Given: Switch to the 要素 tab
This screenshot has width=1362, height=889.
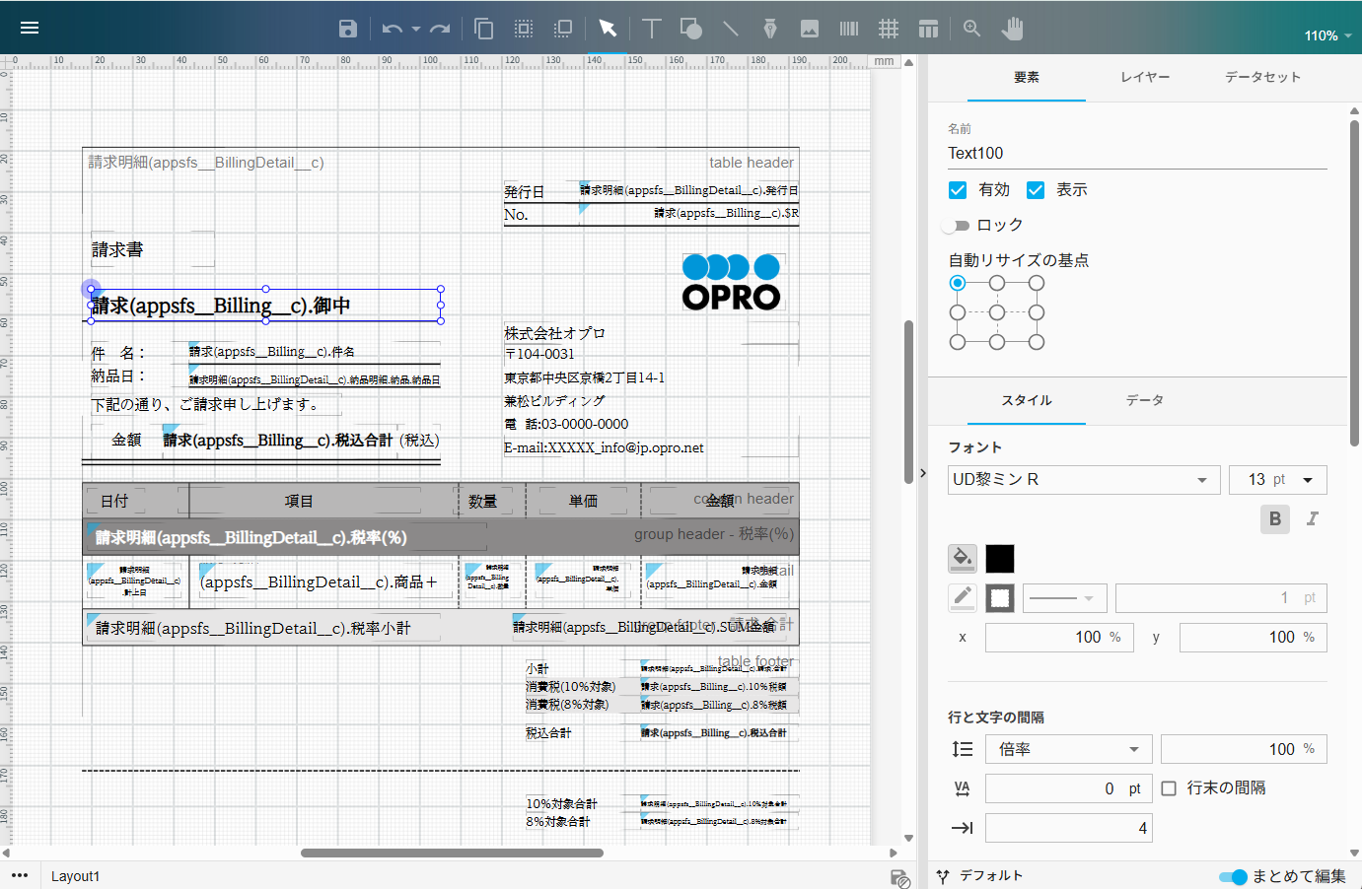Looking at the screenshot, I should [1027, 77].
